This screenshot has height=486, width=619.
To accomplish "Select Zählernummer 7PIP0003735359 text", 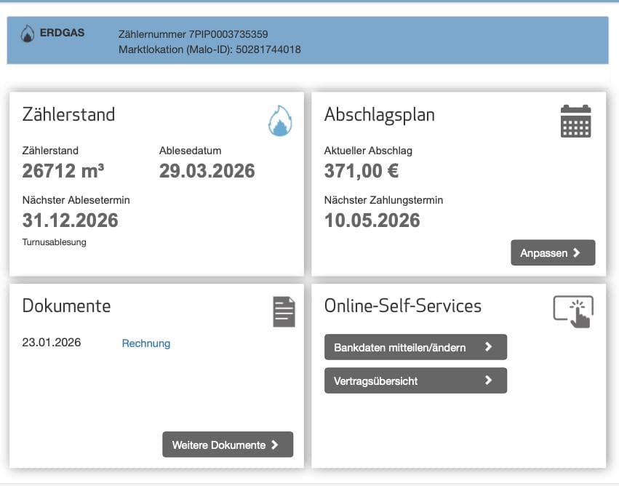I will (x=193, y=34).
